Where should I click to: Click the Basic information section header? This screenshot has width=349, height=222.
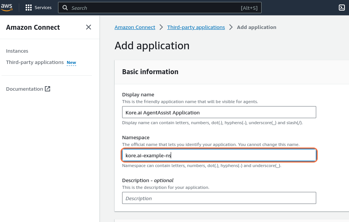pyautogui.click(x=150, y=71)
